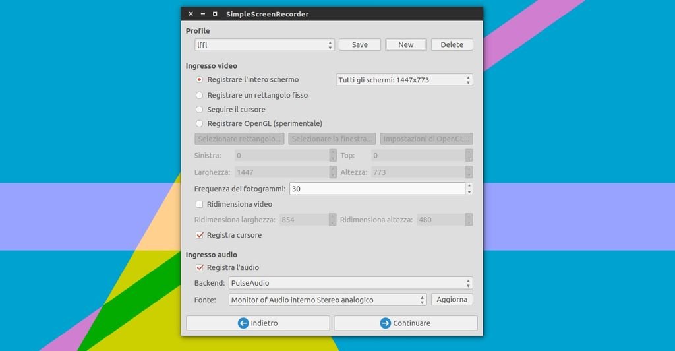Select "Registrare l'intero schermo" radio button
This screenshot has width=675, height=351.
pos(200,80)
